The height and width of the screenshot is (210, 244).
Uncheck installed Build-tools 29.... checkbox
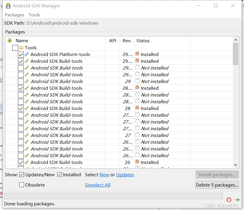[x=21, y=61]
